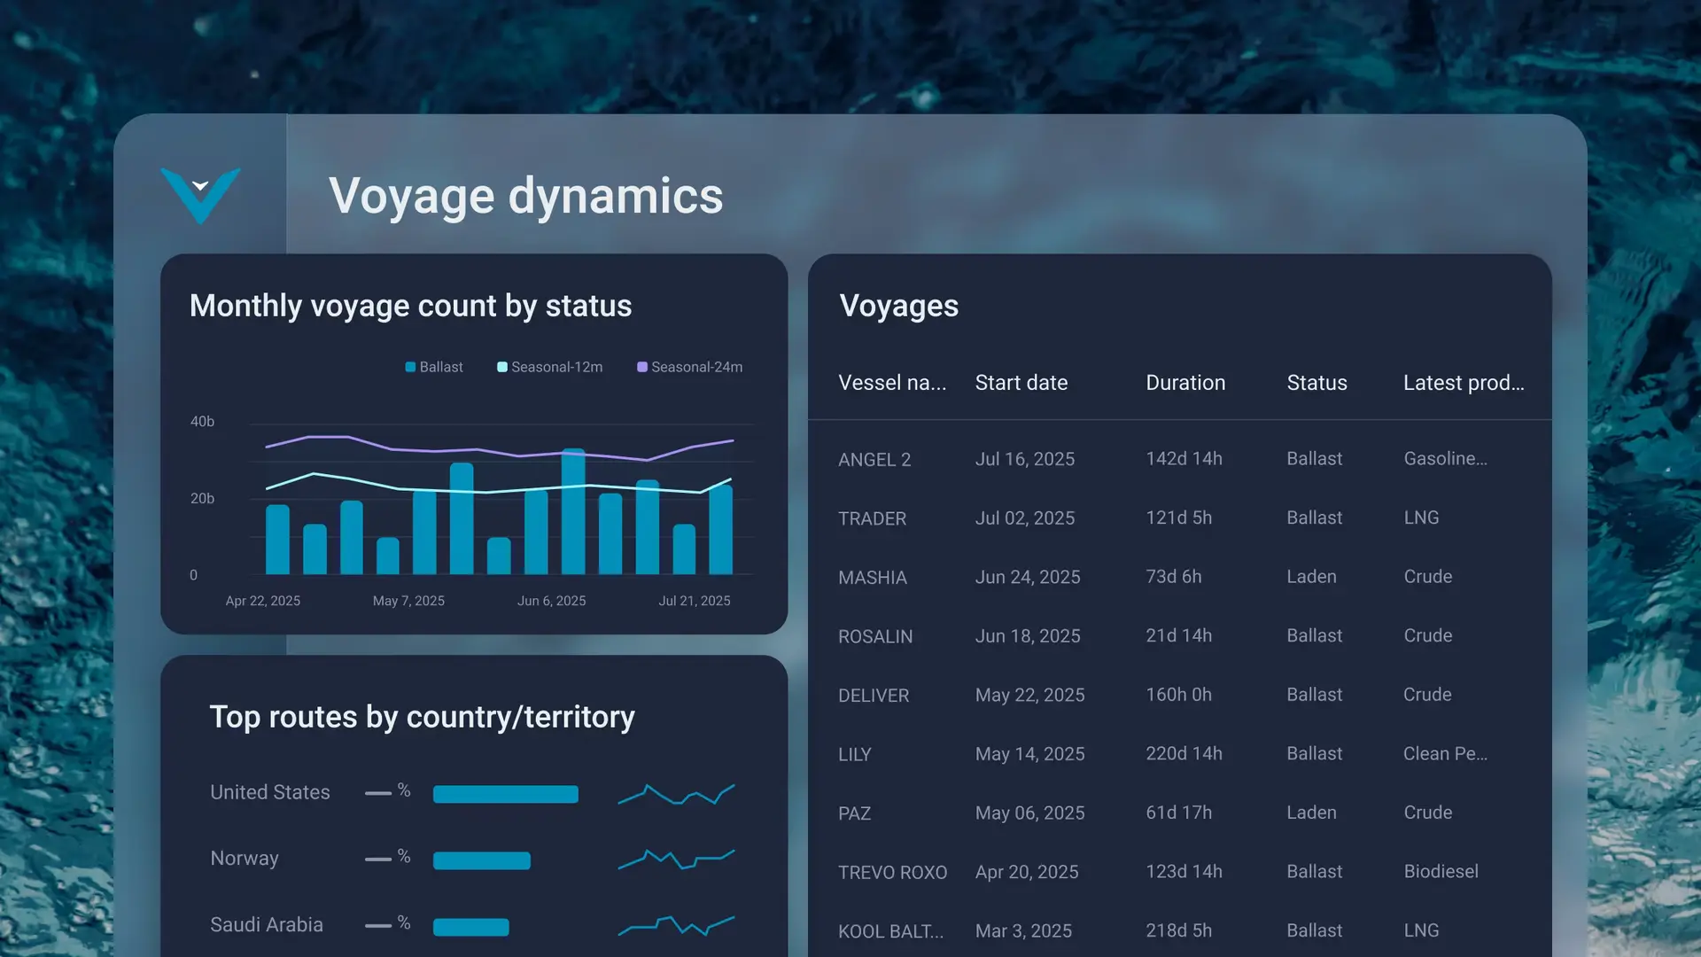1701x957 pixels.
Task: Click the tallest bar in voyage chart
Action: pyautogui.click(x=573, y=511)
